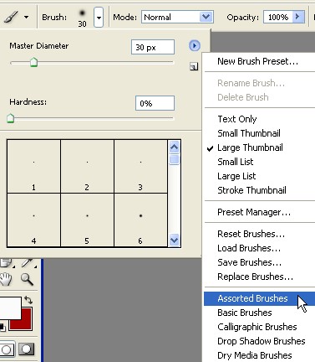
Task: Load the Basic Brushes set
Action: coord(245,313)
